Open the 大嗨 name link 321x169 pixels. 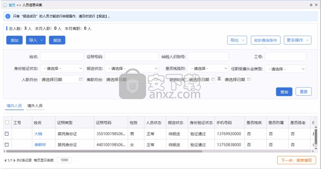tap(38, 134)
